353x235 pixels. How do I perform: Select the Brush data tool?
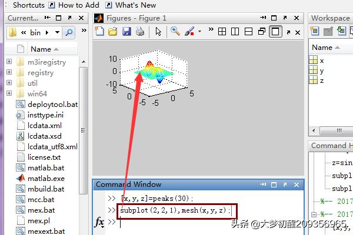point(189,32)
